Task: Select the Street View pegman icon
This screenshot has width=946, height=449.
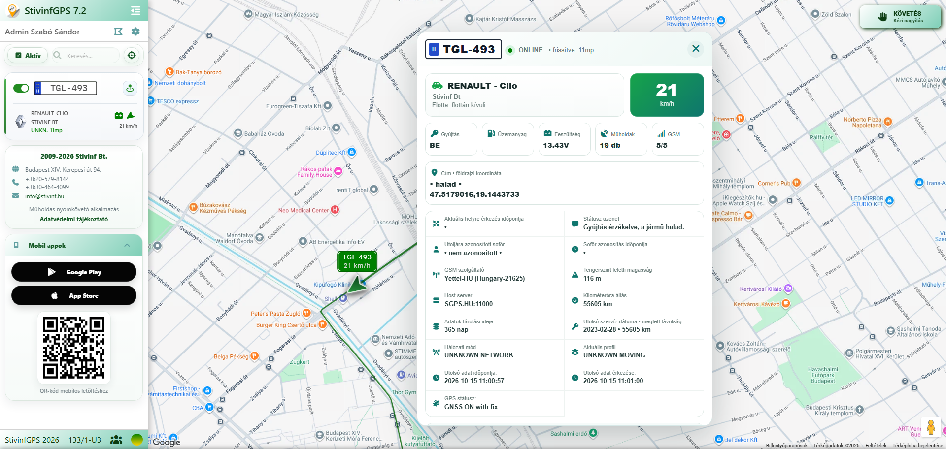Action: (x=931, y=427)
